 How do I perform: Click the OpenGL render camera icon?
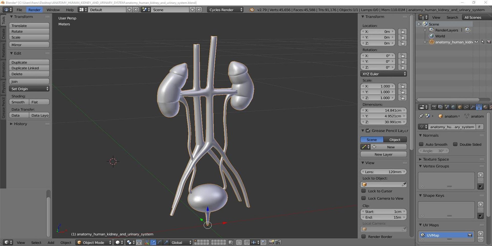pos(271,242)
